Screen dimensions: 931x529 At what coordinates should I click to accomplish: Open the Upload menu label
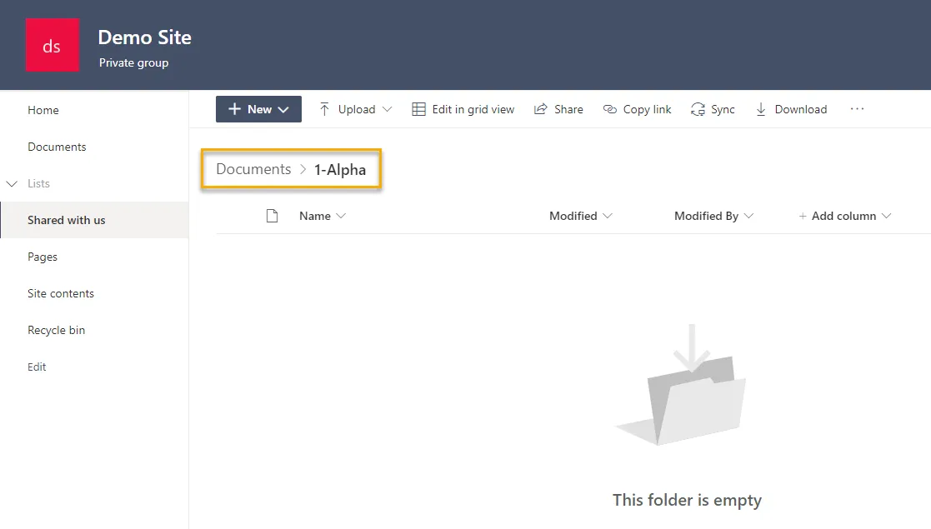356,109
